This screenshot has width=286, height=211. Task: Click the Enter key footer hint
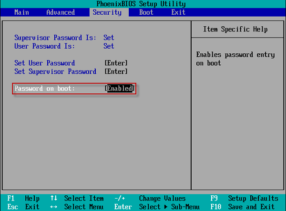coord(123,207)
